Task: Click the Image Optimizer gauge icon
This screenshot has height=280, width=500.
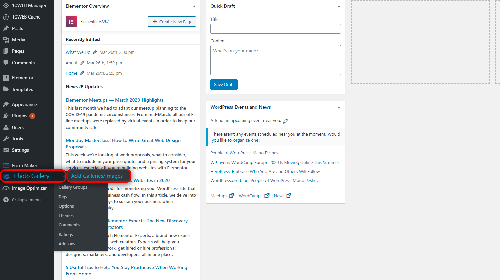Action: (x=6, y=188)
